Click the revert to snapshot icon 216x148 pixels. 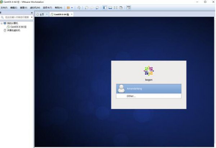[92, 8]
